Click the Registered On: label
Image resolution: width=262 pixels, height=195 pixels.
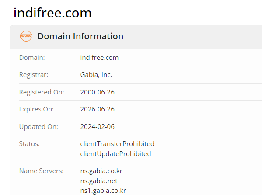tap(42, 92)
